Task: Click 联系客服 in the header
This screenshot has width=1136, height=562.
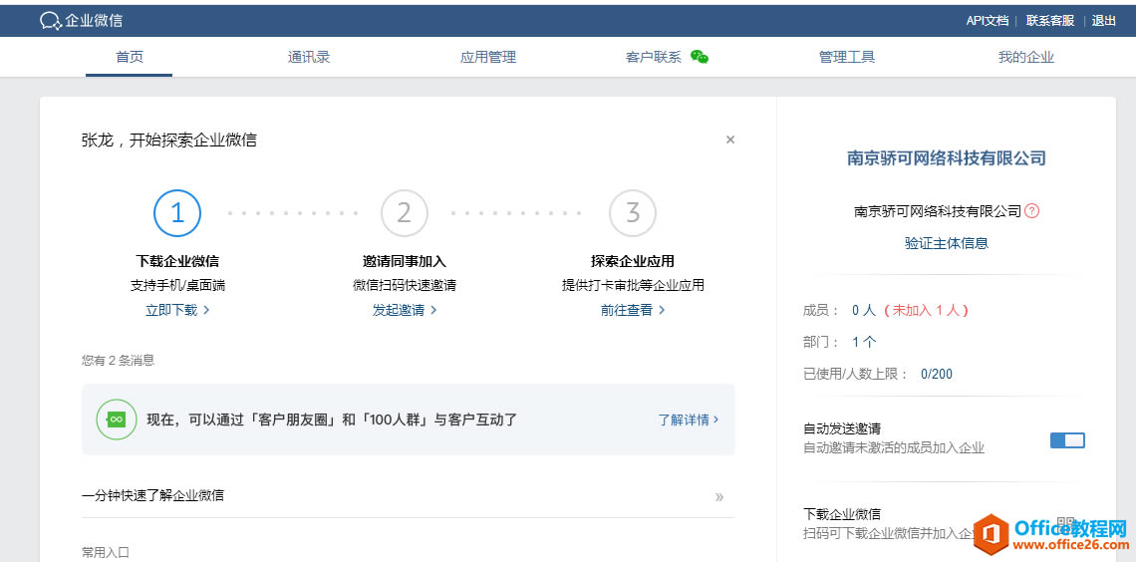Action: coord(1049,20)
